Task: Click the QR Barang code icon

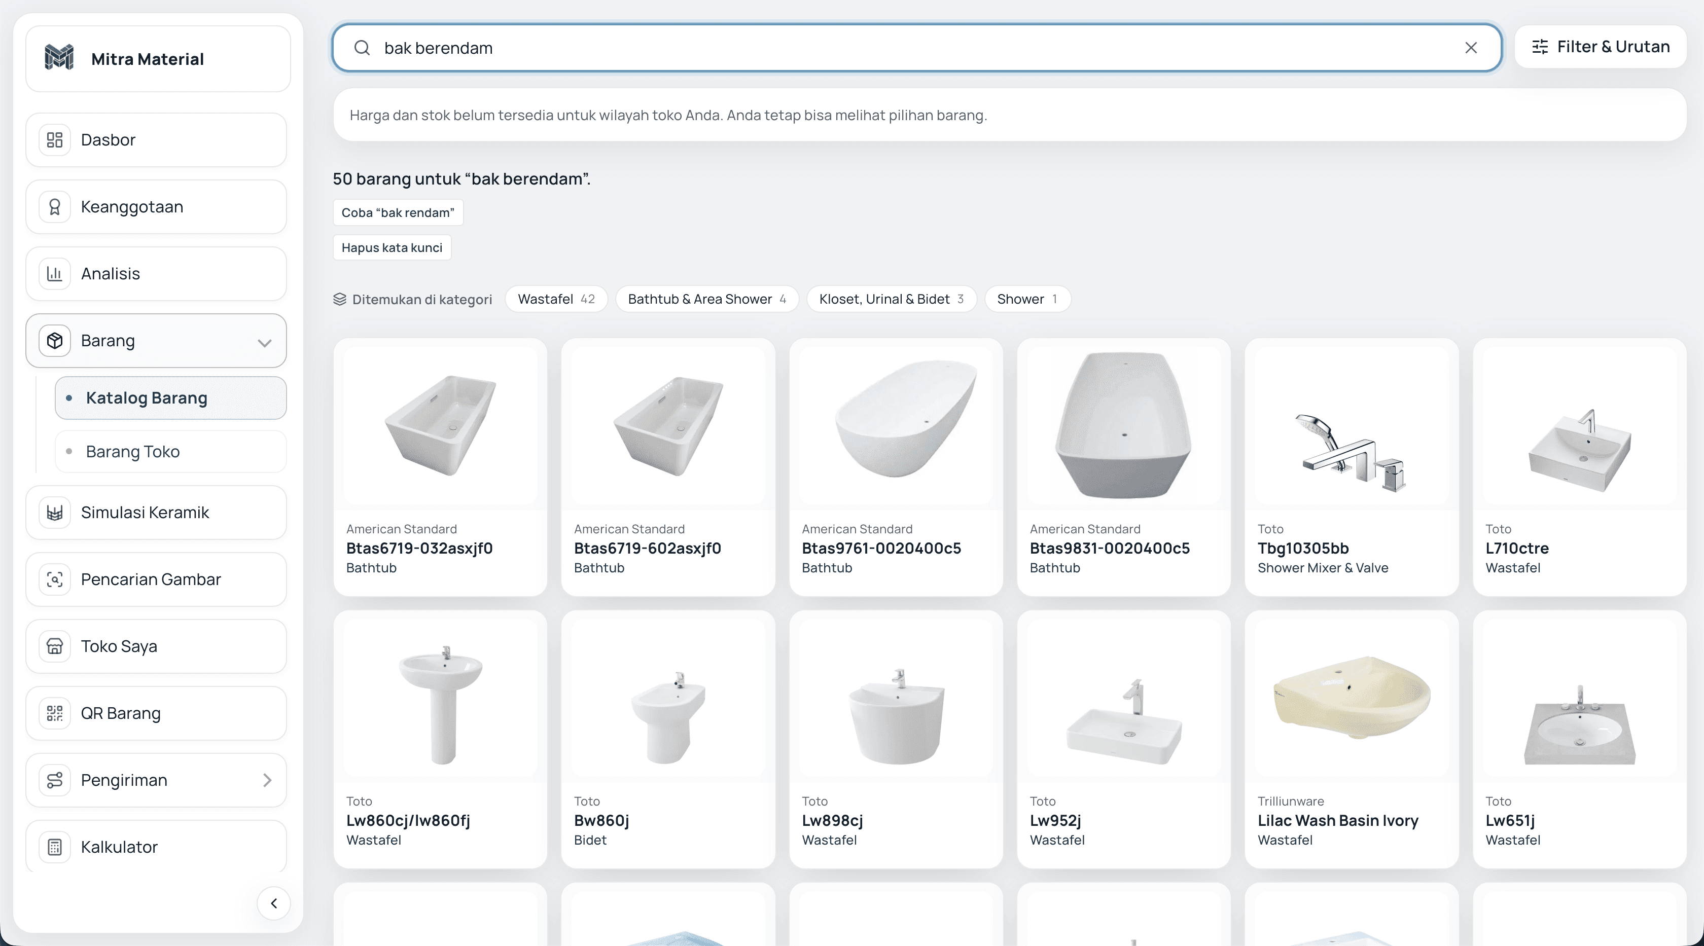Action: click(55, 713)
